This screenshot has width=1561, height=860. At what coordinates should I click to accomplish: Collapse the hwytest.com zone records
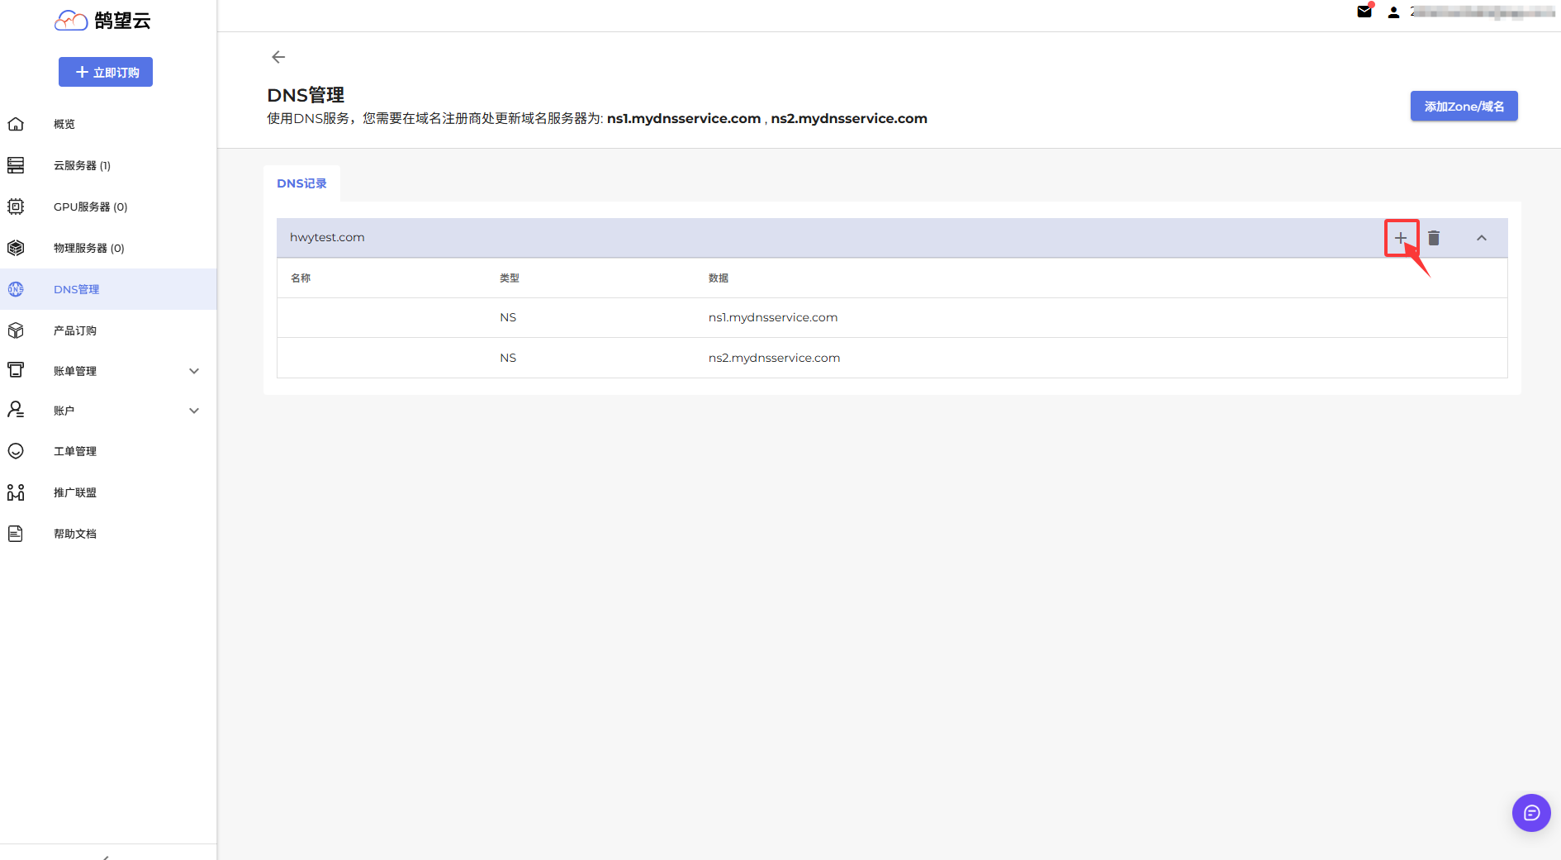(1481, 238)
